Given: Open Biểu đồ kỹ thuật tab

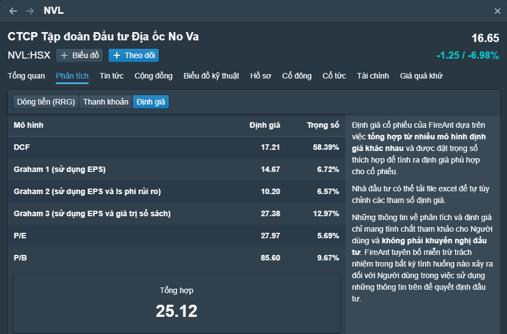Looking at the screenshot, I should pyautogui.click(x=211, y=76).
